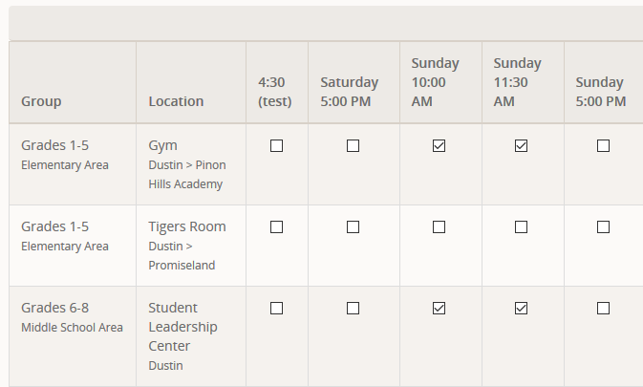Select Sunday 11:30 AM for Tigers Room
The width and height of the screenshot is (643, 387).
(522, 227)
